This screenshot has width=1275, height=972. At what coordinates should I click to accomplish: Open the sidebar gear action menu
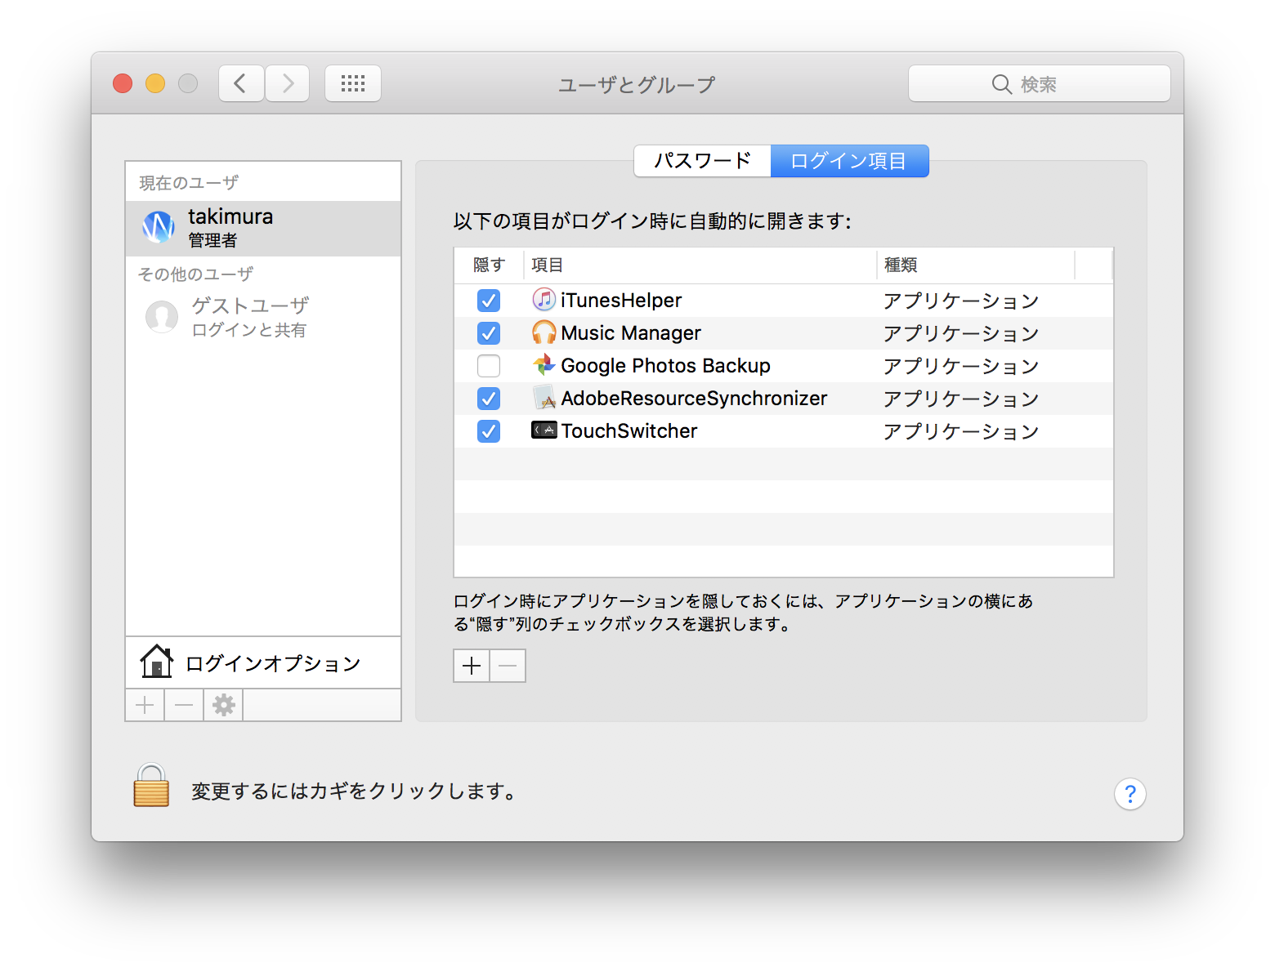tap(223, 705)
